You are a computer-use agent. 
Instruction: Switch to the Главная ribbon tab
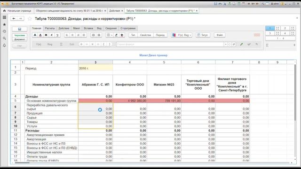[x=37, y=28]
